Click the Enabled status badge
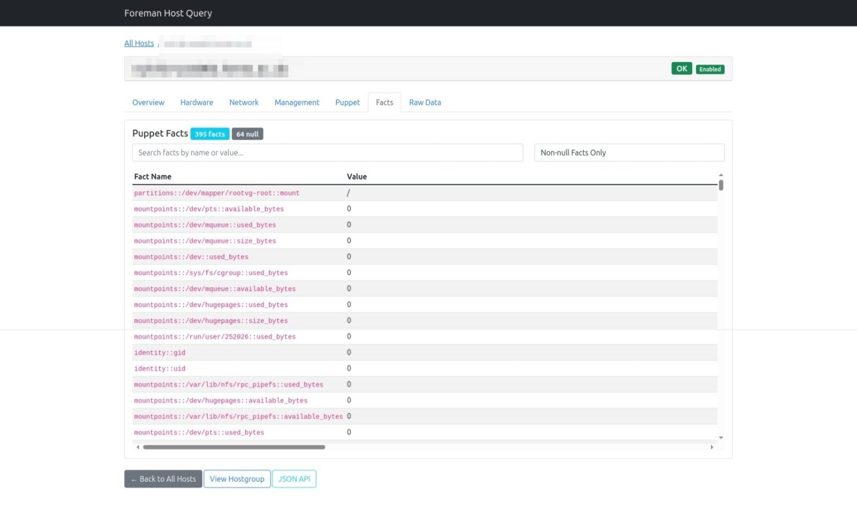This screenshot has height=510, width=857. pos(710,69)
